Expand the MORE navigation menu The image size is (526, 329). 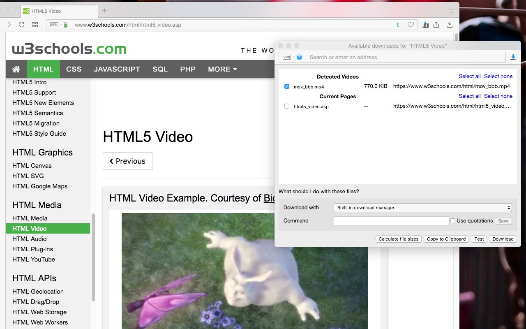222,69
